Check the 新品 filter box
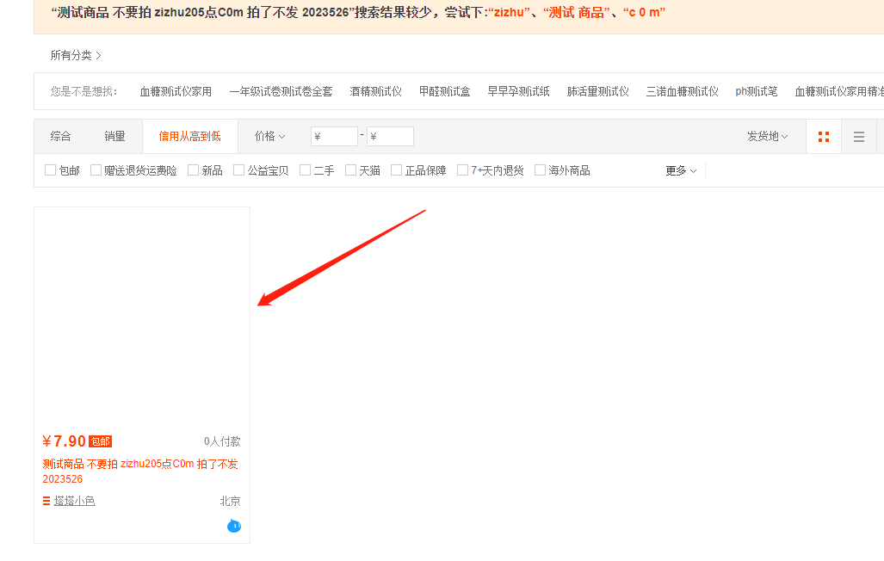The image size is (884, 561). 194,170
